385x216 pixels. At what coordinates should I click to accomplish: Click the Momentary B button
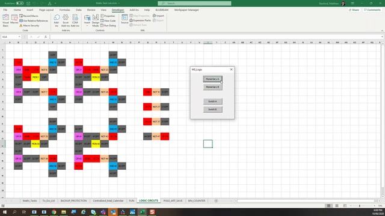[x=212, y=87]
